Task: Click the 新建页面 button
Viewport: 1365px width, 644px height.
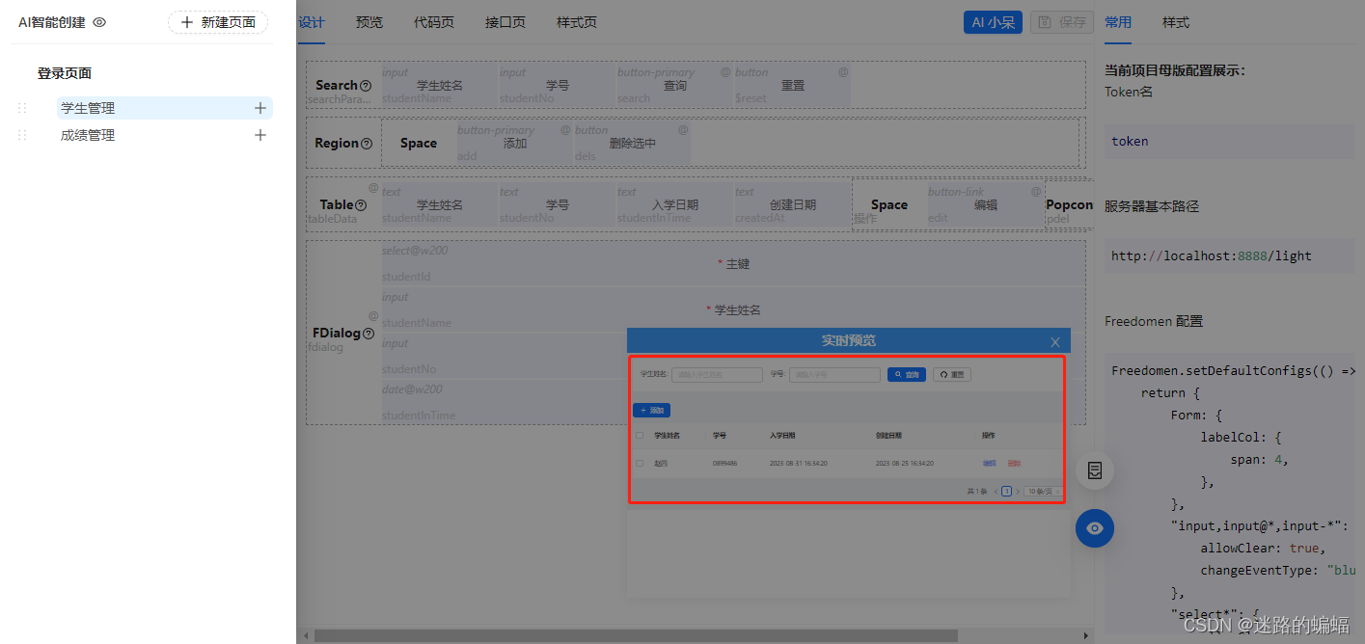Action: click(x=218, y=22)
